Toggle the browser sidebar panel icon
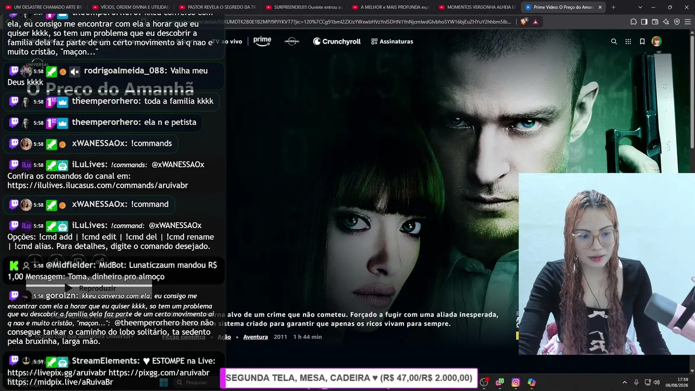695x391 pixels. [x=644, y=22]
